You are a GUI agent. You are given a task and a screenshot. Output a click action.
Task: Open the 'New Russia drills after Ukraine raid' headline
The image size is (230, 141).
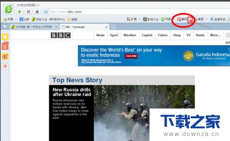click(x=72, y=92)
